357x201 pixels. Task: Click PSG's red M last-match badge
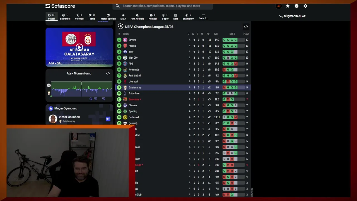(x=235, y=64)
